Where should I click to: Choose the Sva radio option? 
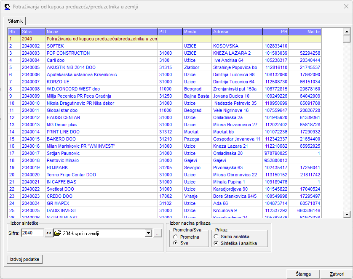[176, 243]
